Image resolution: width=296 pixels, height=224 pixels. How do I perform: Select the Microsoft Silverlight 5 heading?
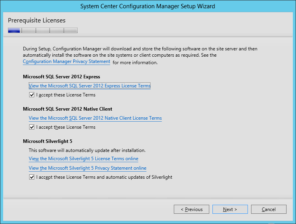click(48, 141)
